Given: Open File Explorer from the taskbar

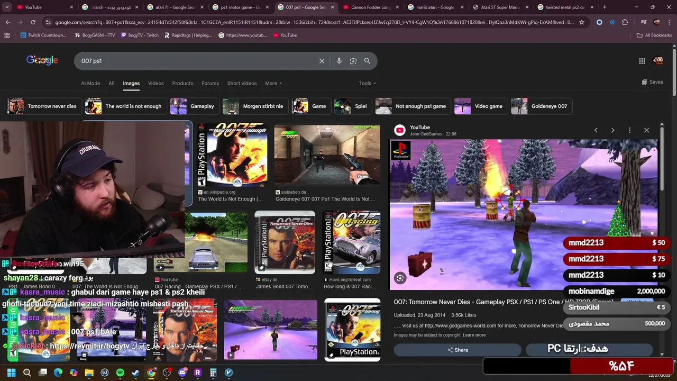Looking at the screenshot, I should pos(89,373).
